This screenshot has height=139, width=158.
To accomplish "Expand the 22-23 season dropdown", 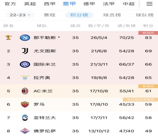I will [20, 15].
